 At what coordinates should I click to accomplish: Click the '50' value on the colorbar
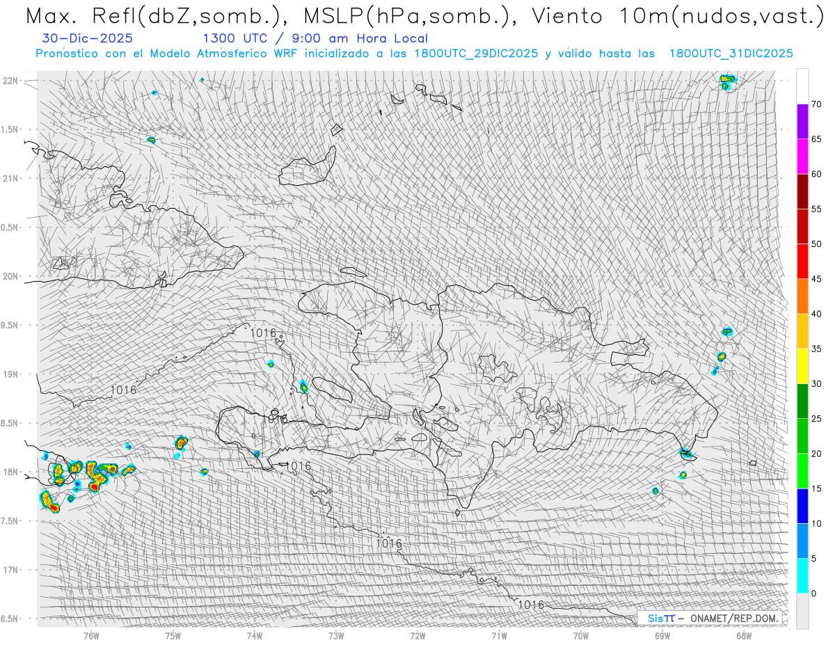[817, 244]
